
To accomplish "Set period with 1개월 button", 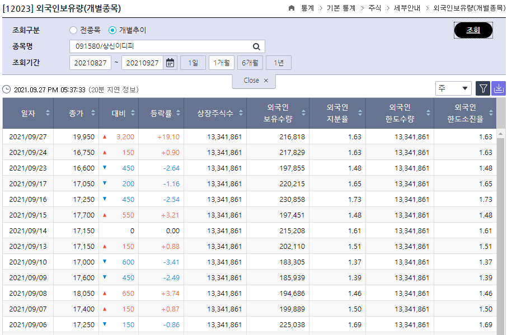I will pyautogui.click(x=222, y=63).
